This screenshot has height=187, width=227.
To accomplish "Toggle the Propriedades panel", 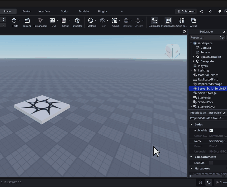I will pyautogui.click(x=168, y=22).
